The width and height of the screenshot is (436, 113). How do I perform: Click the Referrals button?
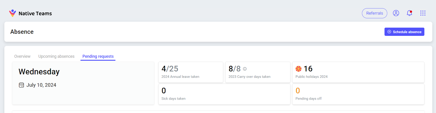tap(374, 13)
